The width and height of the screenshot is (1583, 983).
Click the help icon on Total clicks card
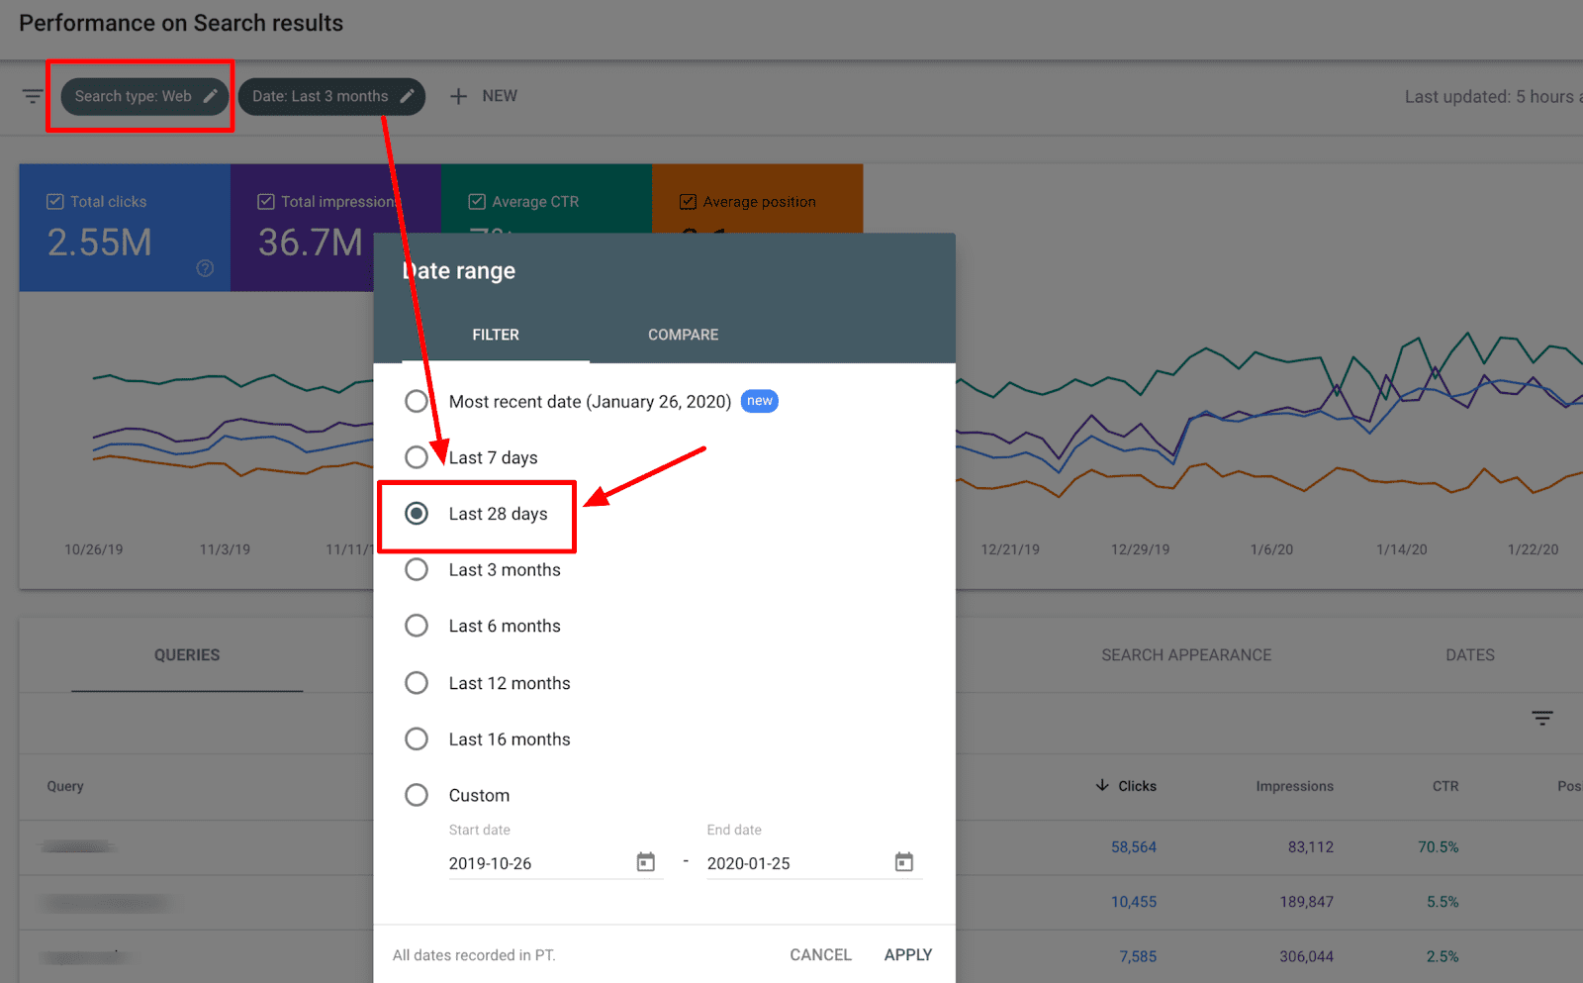pos(205,268)
